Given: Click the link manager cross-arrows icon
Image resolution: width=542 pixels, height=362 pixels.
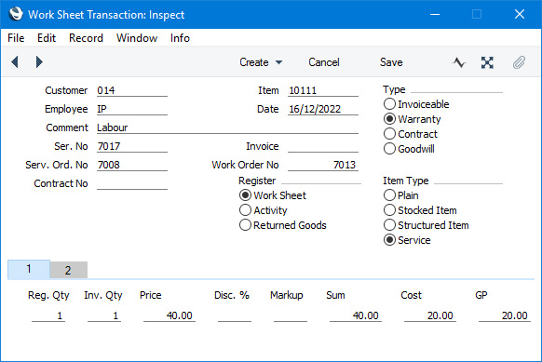Looking at the screenshot, I should [x=487, y=62].
